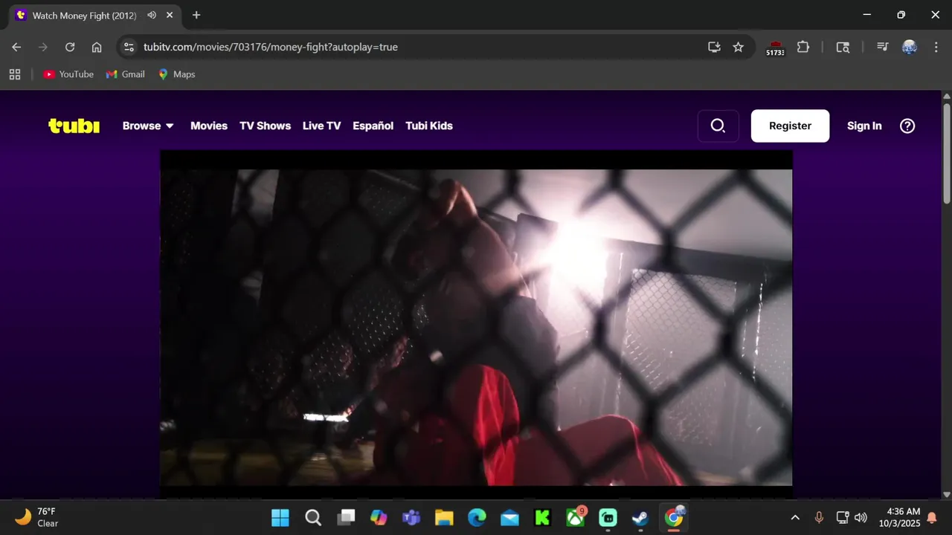Click the Money Fight video player
Screen dimensions: 952x535
point(476,325)
